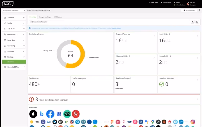Click the Basic Fields info icon
Viewport: 202px width, 127px height.
coord(170,34)
